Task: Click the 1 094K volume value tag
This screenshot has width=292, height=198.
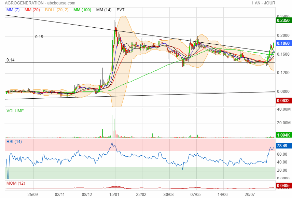Action: pos(283,135)
